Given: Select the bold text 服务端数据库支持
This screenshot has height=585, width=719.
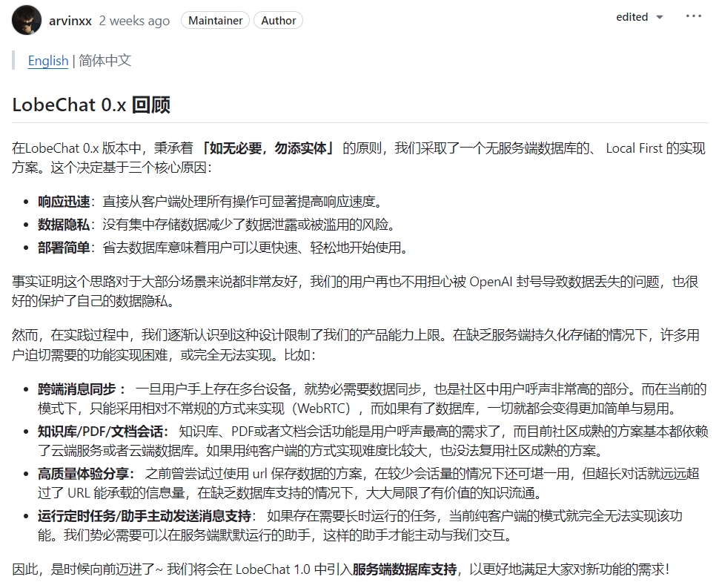Looking at the screenshot, I should point(405,569).
